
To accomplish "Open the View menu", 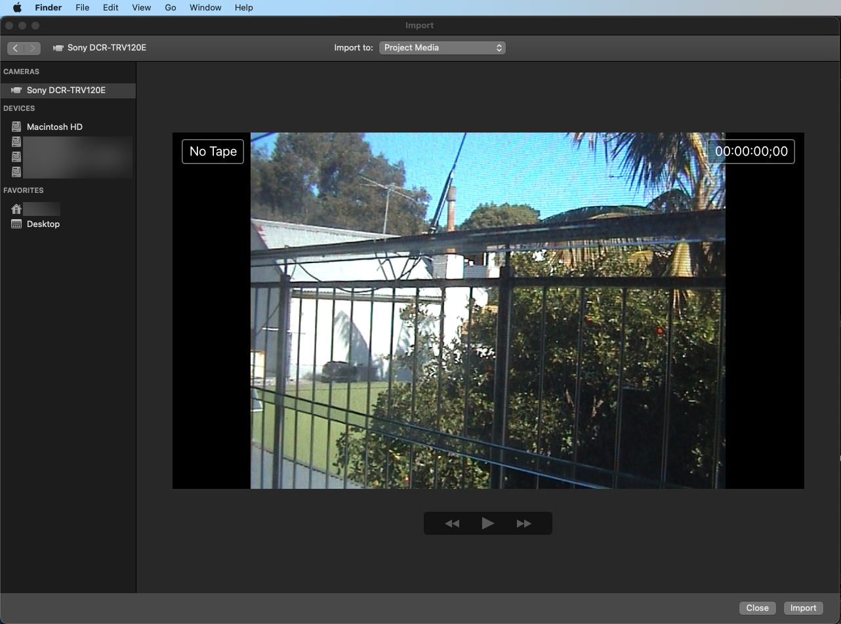I will click(141, 8).
